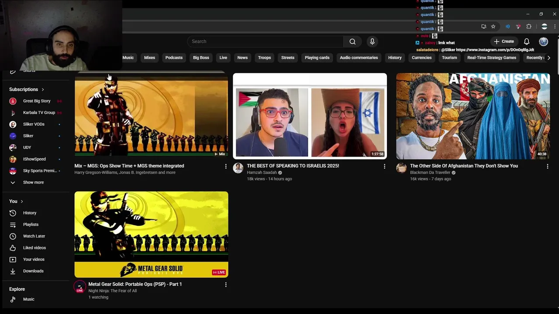559x314 pixels.
Task: Open the browser profile avatar
Action: point(544,27)
